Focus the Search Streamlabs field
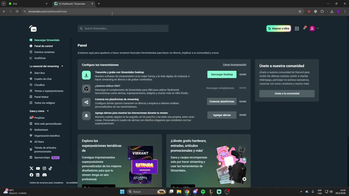The height and width of the screenshot is (196, 349). [x=123, y=29]
